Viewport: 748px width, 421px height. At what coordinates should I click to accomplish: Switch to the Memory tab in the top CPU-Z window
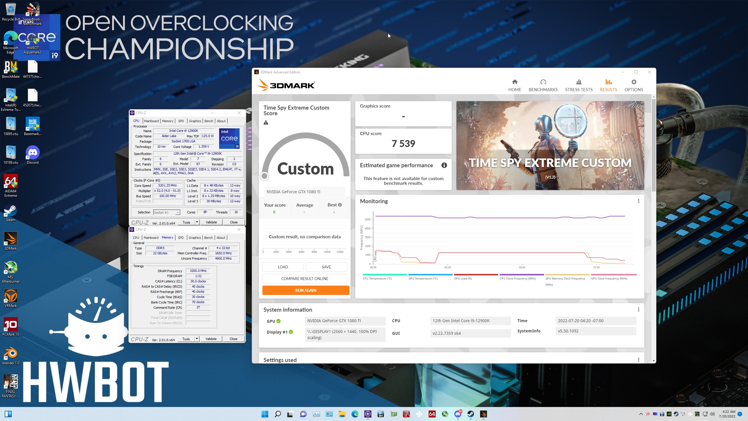(168, 121)
